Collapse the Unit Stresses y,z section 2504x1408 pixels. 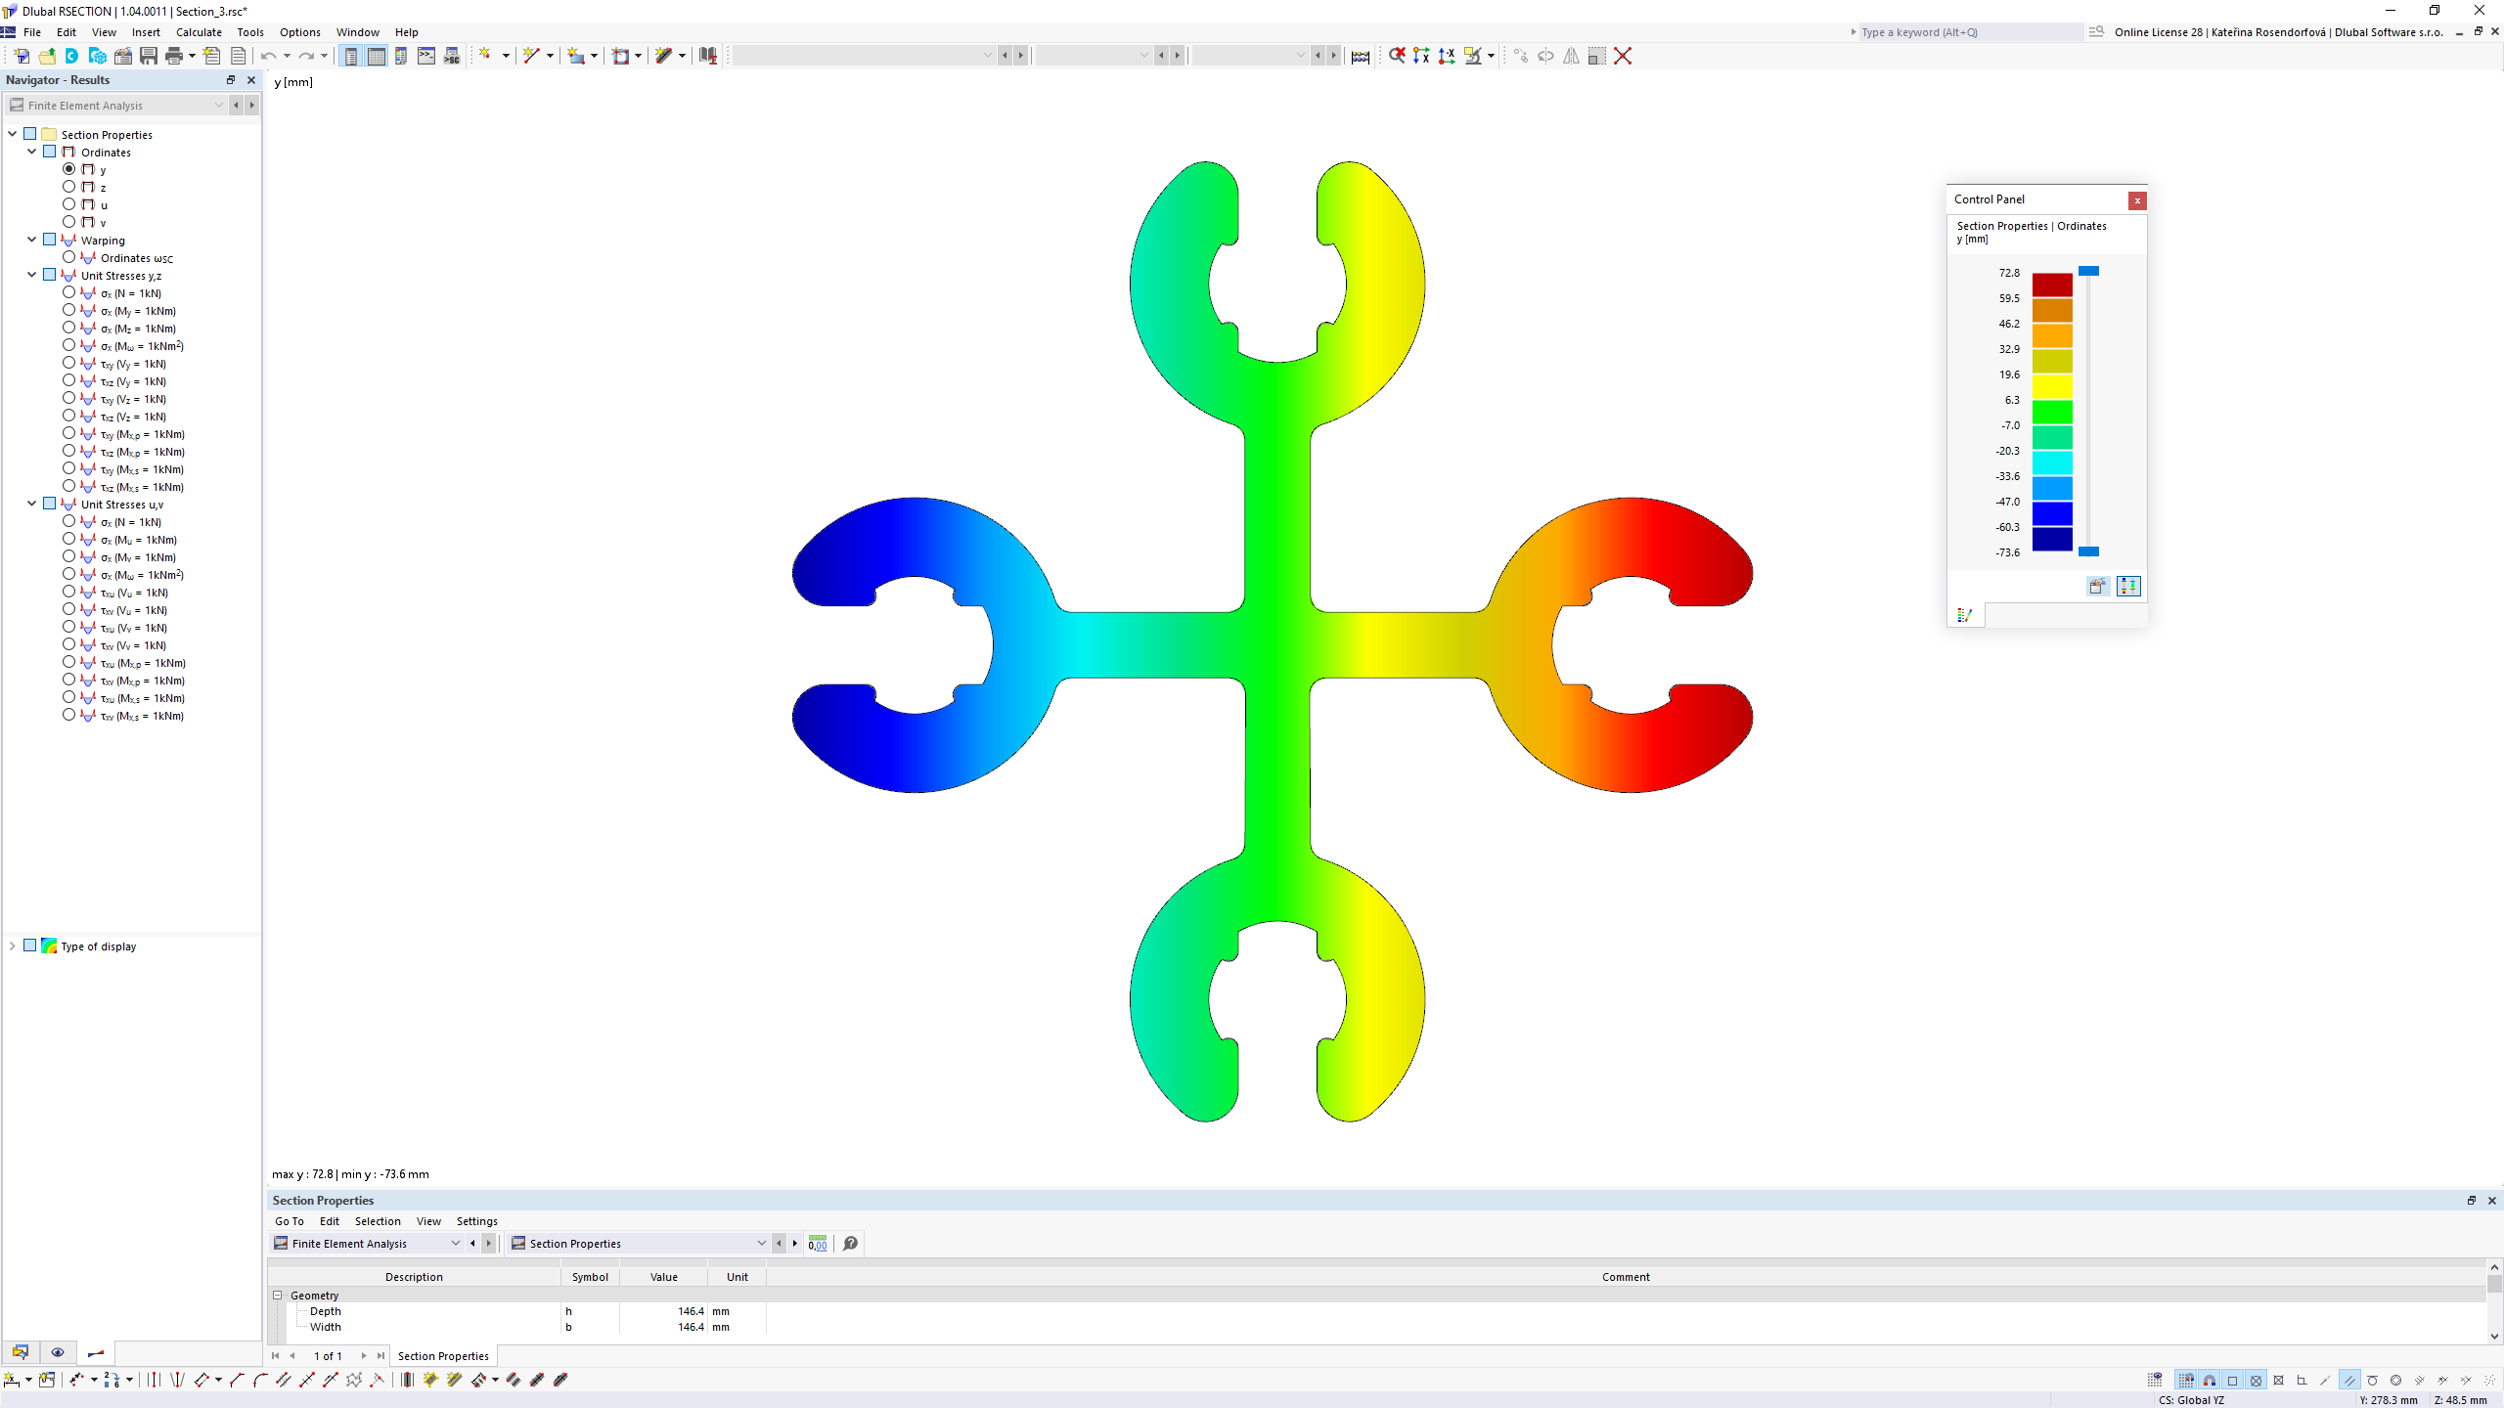tap(31, 275)
